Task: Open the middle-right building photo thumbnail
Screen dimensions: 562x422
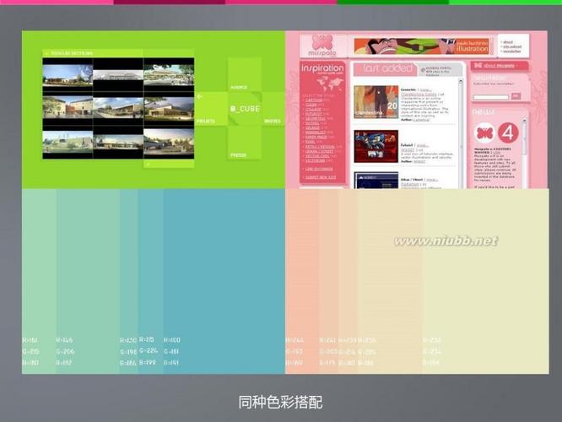Action: 169,107
